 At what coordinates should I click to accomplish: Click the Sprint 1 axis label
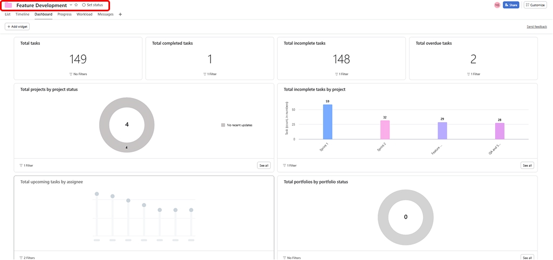click(x=324, y=147)
